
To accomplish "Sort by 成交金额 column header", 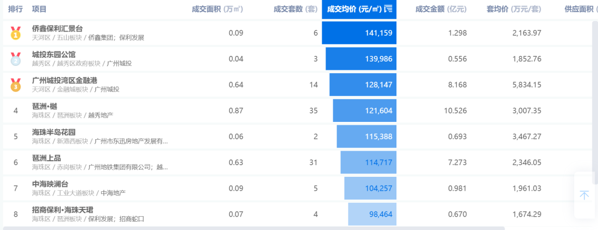I will 441,9.
